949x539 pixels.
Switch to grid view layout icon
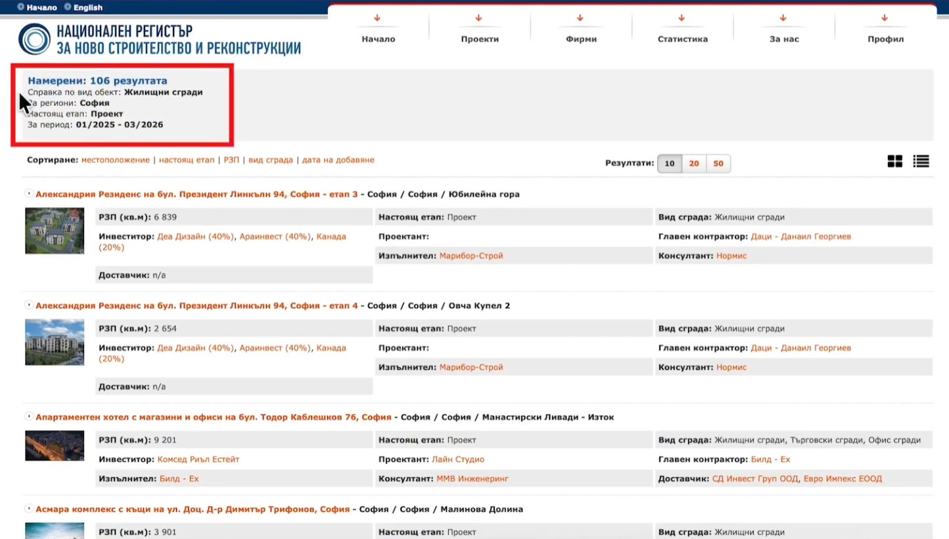pyautogui.click(x=894, y=162)
